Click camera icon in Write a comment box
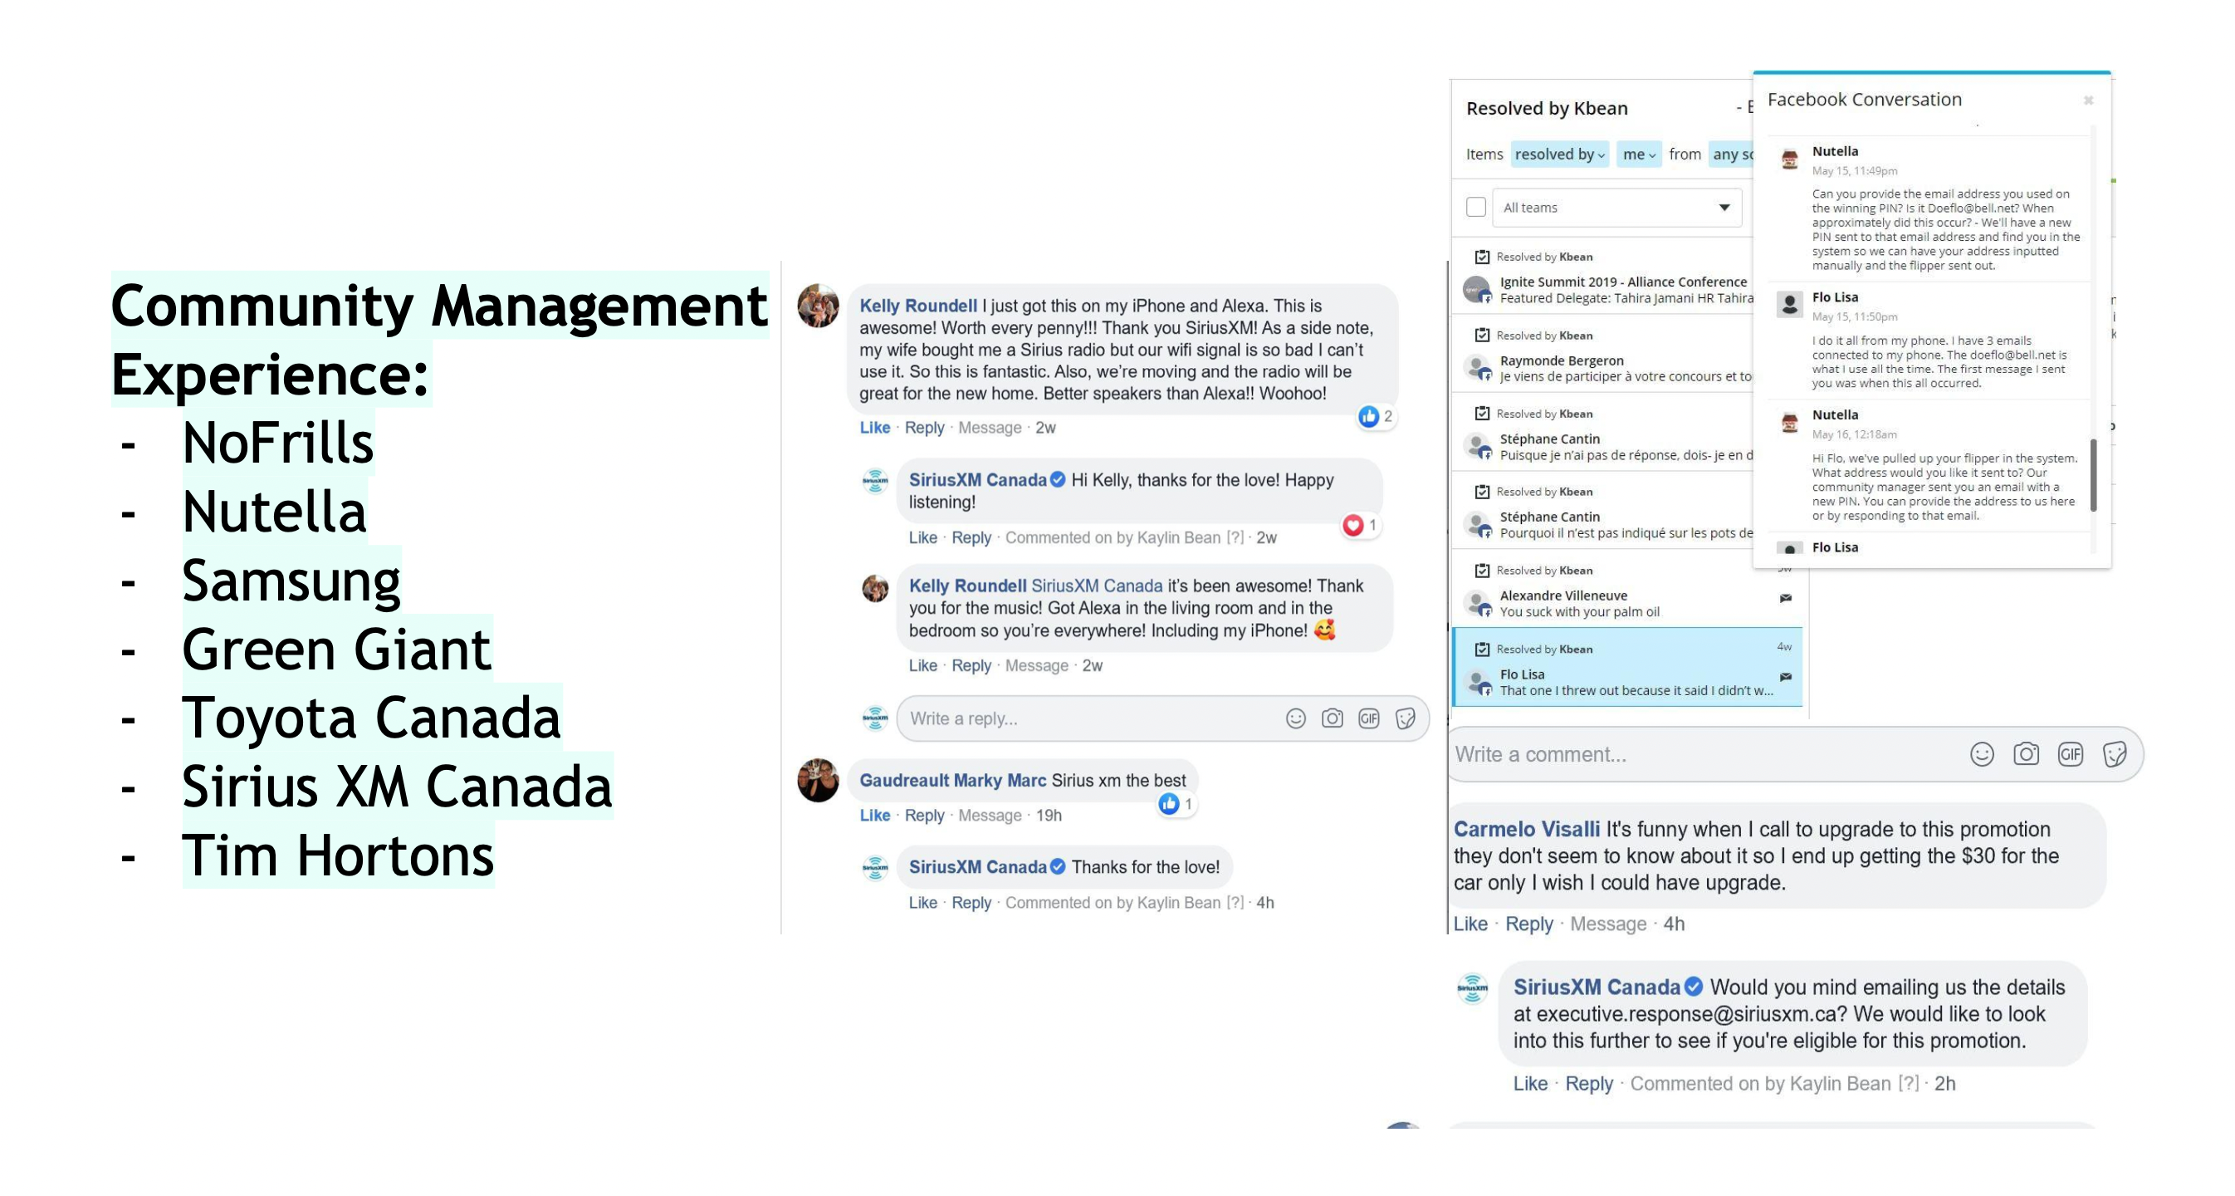Screen dimensions: 2235x1196 [x=2026, y=754]
